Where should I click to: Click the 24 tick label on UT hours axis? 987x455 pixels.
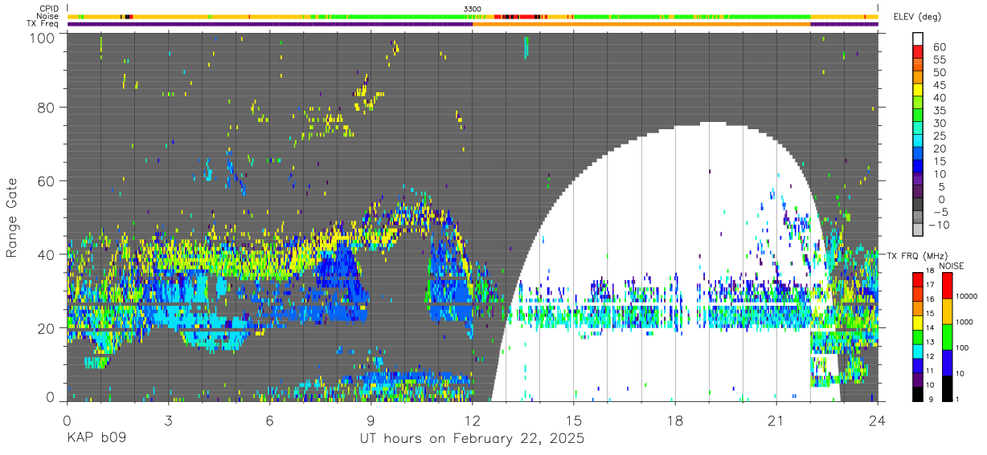[878, 420]
